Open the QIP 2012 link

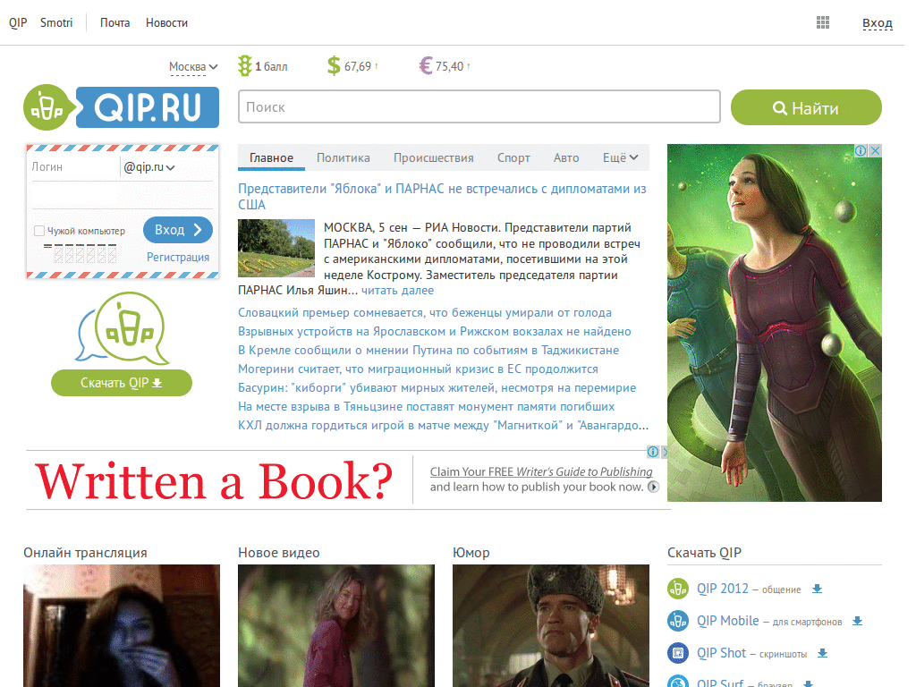(x=722, y=589)
